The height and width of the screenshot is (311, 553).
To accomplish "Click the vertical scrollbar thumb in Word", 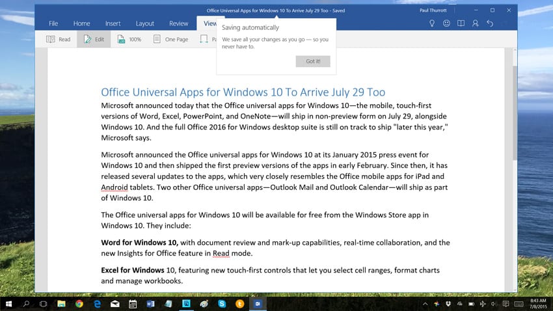I will click(515, 113).
